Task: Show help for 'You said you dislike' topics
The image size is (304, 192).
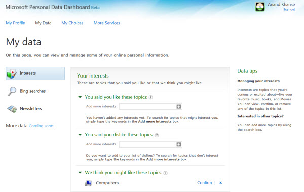Action: pos(157,135)
